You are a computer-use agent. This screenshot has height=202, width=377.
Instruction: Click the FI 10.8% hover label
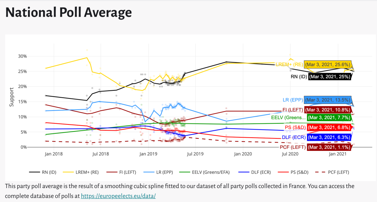327,110
